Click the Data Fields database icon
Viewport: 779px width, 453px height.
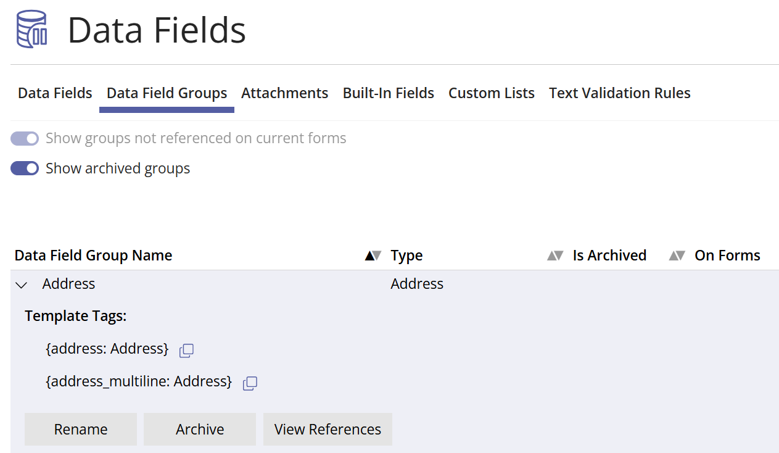[x=31, y=29]
